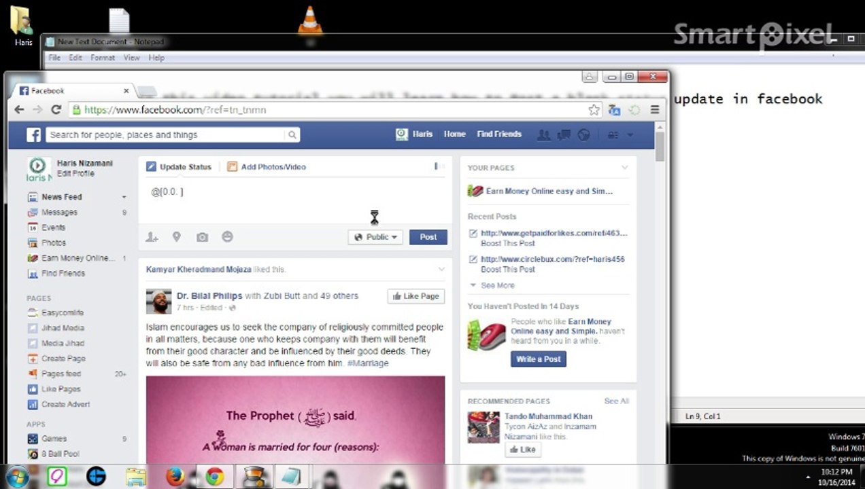Image resolution: width=865 pixels, height=489 pixels.
Task: Collapse Your Pages panel chevron
Action: pos(624,168)
